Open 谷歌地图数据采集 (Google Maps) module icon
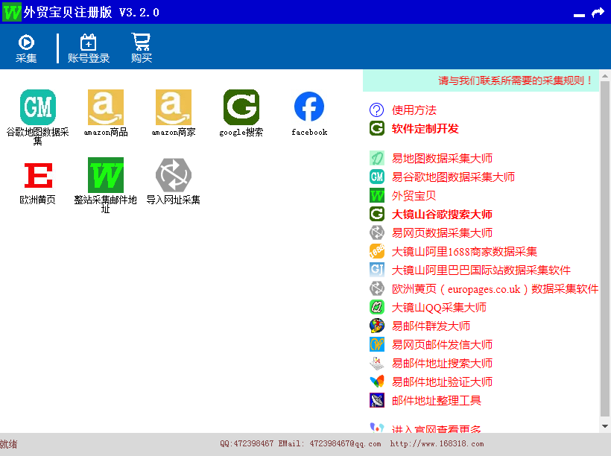 pyautogui.click(x=38, y=108)
